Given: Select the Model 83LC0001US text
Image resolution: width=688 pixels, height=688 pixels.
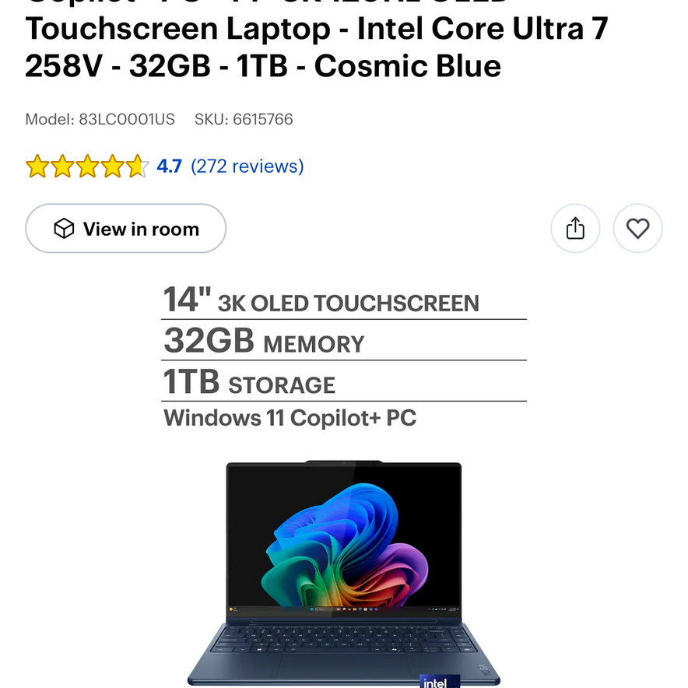Looking at the screenshot, I should pos(100,119).
